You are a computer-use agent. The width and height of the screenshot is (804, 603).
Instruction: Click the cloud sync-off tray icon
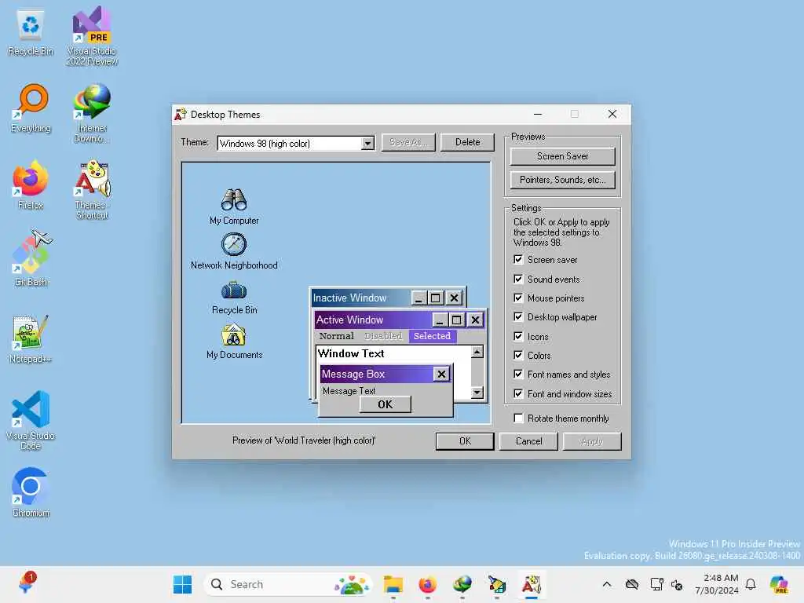(x=632, y=584)
